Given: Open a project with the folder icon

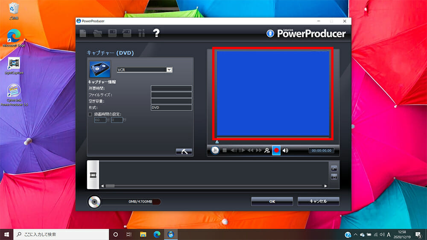Looking at the screenshot, I should [x=97, y=33].
